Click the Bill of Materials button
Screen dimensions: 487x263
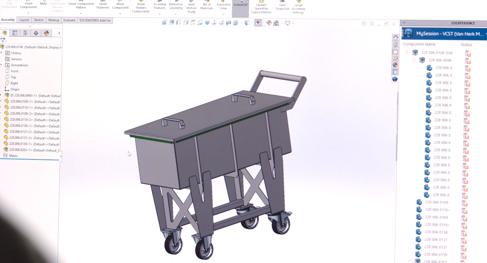tap(207, 5)
